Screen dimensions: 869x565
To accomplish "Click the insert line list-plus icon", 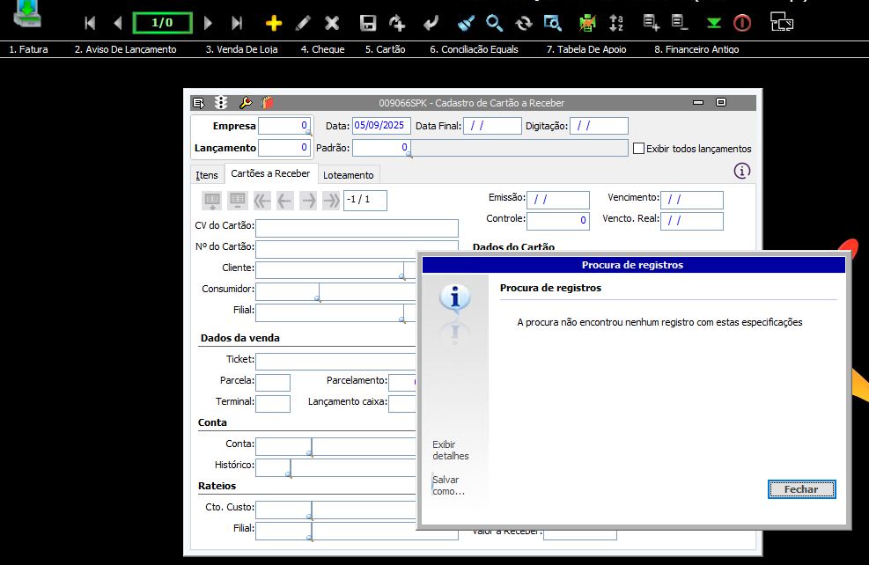I will (x=652, y=23).
